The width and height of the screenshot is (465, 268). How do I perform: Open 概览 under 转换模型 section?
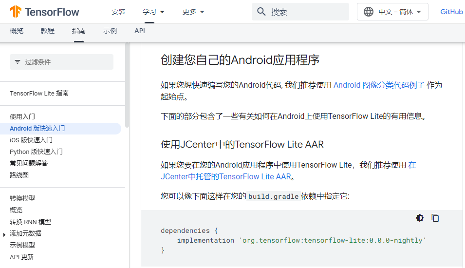pos(16,210)
